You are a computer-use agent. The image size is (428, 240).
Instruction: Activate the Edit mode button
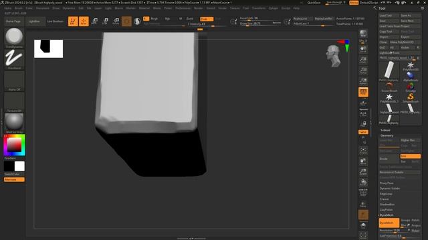(x=73, y=21)
